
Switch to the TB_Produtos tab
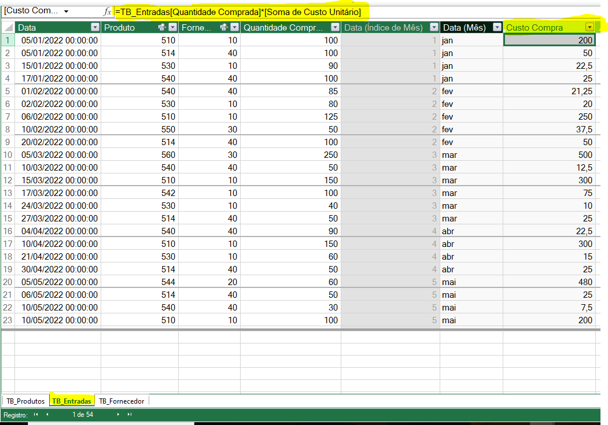[25, 401]
